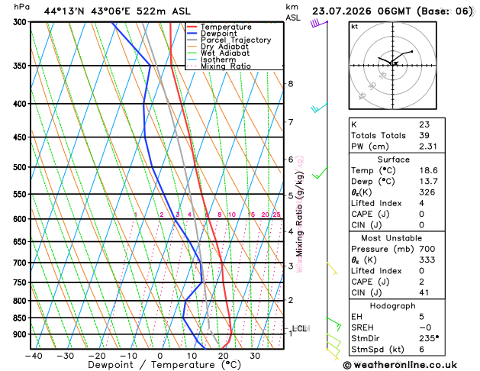480x371 pixels.
Task: Click the Dewpoint / Temperature (°C) axis title
Action: [164, 365]
